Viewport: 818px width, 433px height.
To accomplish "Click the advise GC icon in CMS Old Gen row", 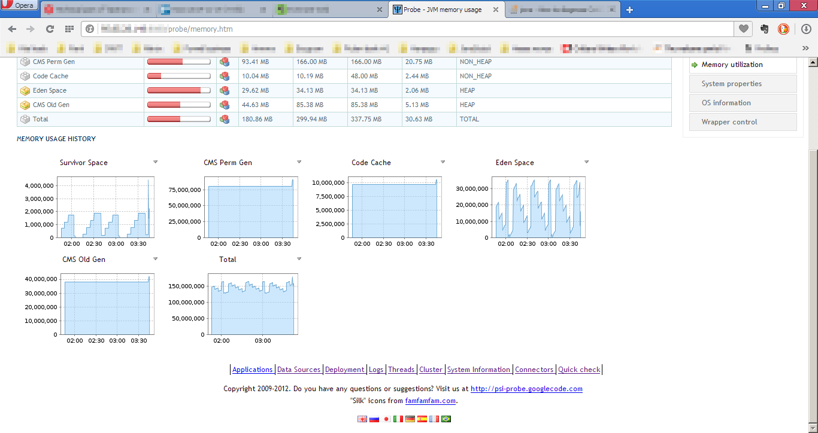I will 225,105.
